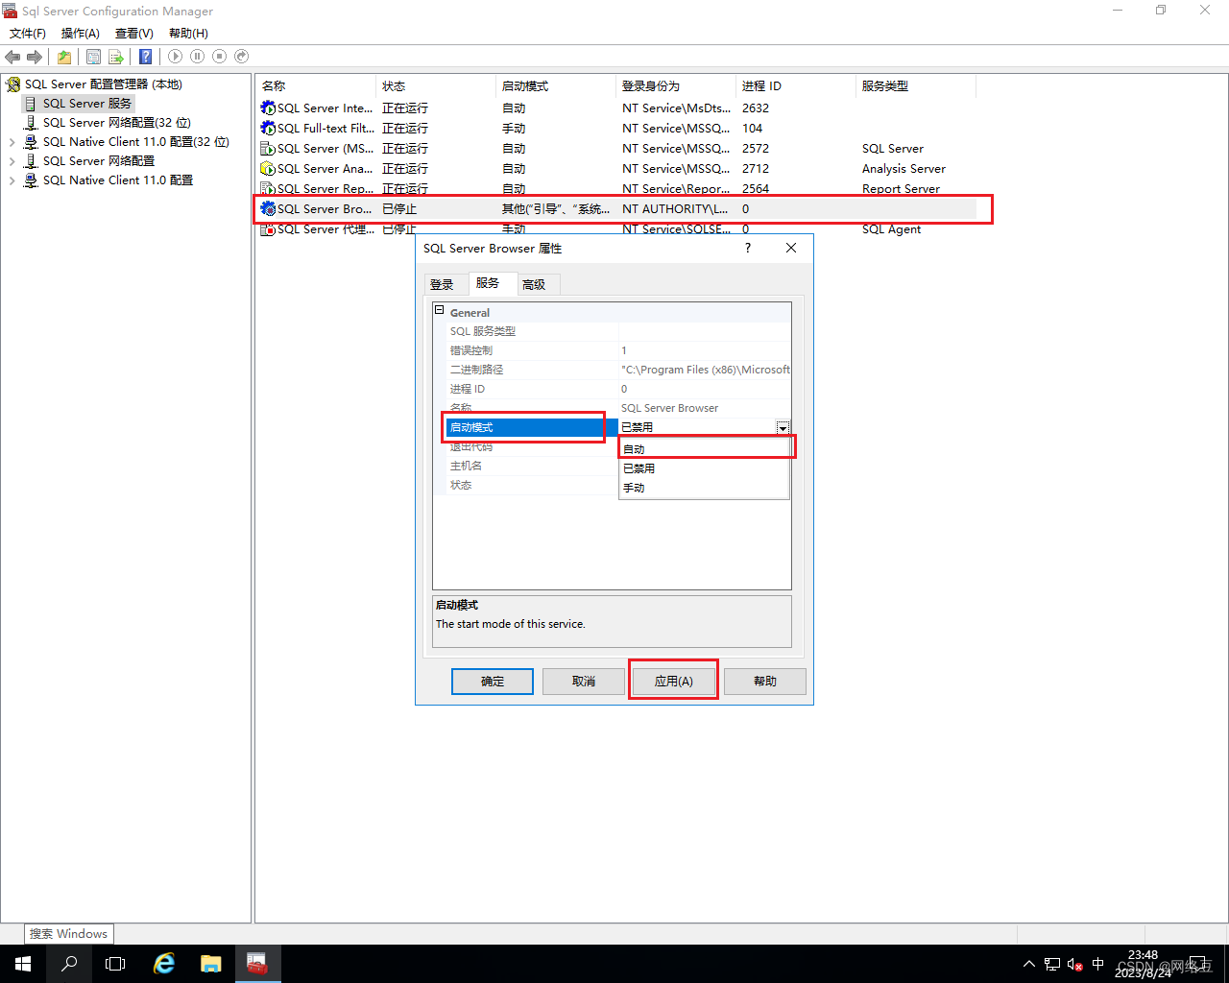This screenshot has height=983, width=1229.
Task: Open Help via the blue question-mark toolbar icon
Action: click(x=145, y=57)
